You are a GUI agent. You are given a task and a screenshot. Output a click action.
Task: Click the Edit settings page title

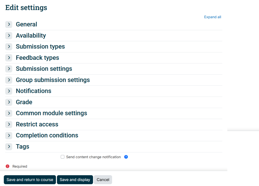[26, 8]
